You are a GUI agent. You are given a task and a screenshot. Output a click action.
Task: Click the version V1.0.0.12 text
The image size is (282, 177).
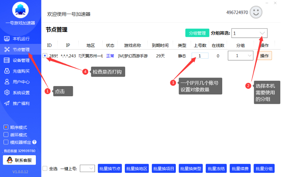pyautogui.click(x=20, y=172)
